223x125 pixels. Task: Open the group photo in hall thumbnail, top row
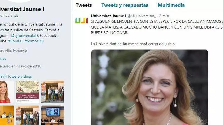pyautogui.click(x=52, y=92)
